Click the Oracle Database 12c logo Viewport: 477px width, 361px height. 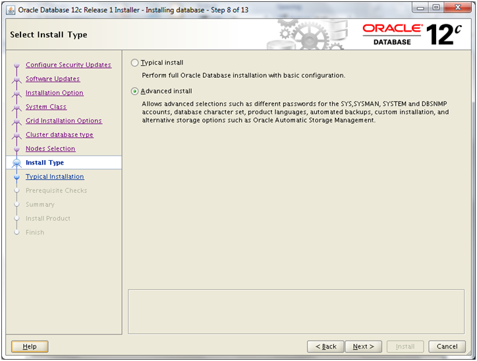(x=412, y=35)
